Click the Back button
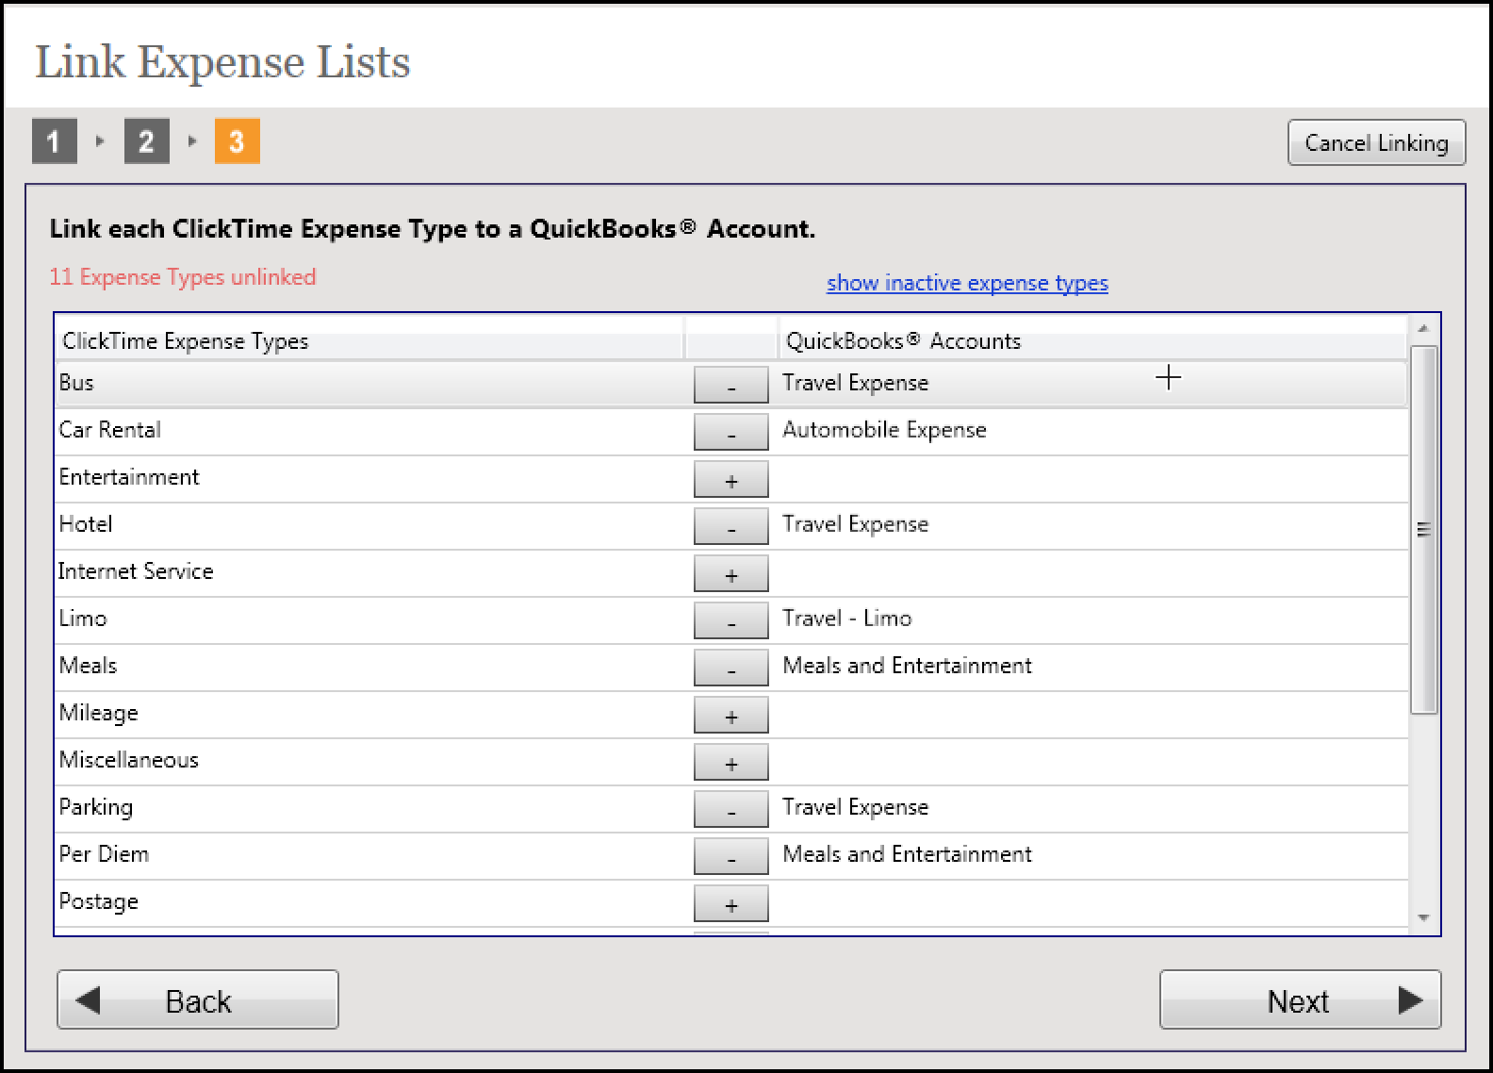This screenshot has width=1493, height=1073. 198,999
